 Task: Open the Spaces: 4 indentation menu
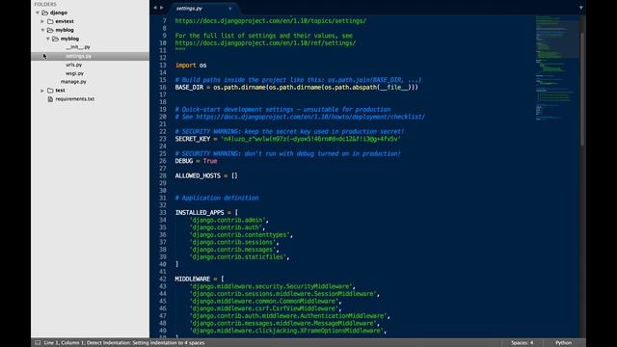[x=523, y=343]
